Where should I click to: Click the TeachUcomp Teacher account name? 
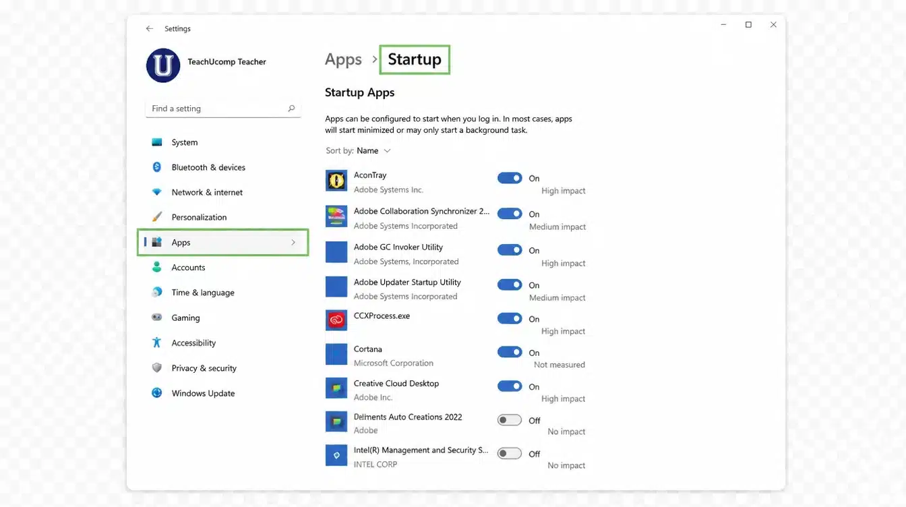(227, 61)
